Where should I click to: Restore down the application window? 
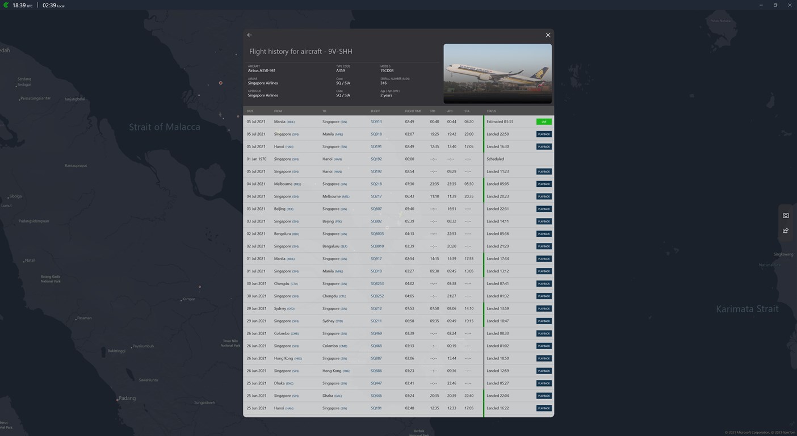775,5
